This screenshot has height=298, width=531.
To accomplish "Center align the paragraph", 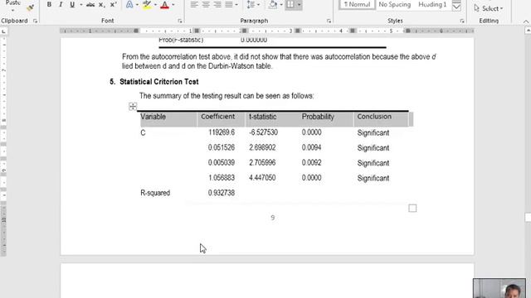I will pos(206,5).
